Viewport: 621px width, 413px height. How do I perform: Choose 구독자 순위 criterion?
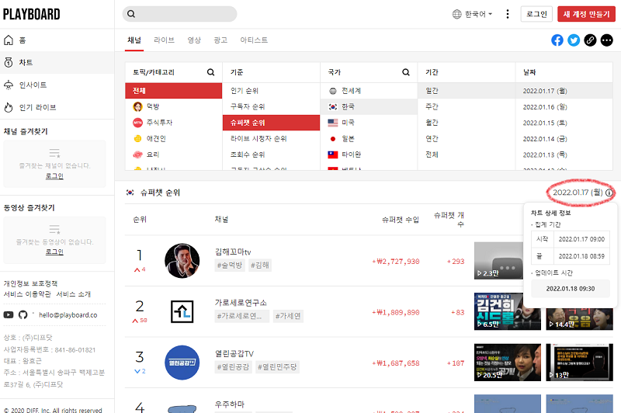click(271, 106)
